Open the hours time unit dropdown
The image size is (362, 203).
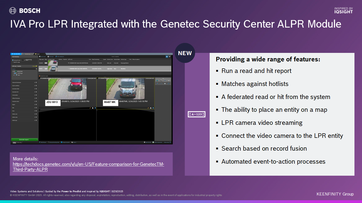point(29,60)
